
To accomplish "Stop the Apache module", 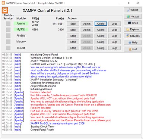I will 73,24.
